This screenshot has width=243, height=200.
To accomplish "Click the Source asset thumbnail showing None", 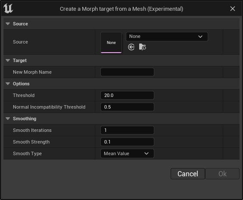I will click(x=111, y=43).
